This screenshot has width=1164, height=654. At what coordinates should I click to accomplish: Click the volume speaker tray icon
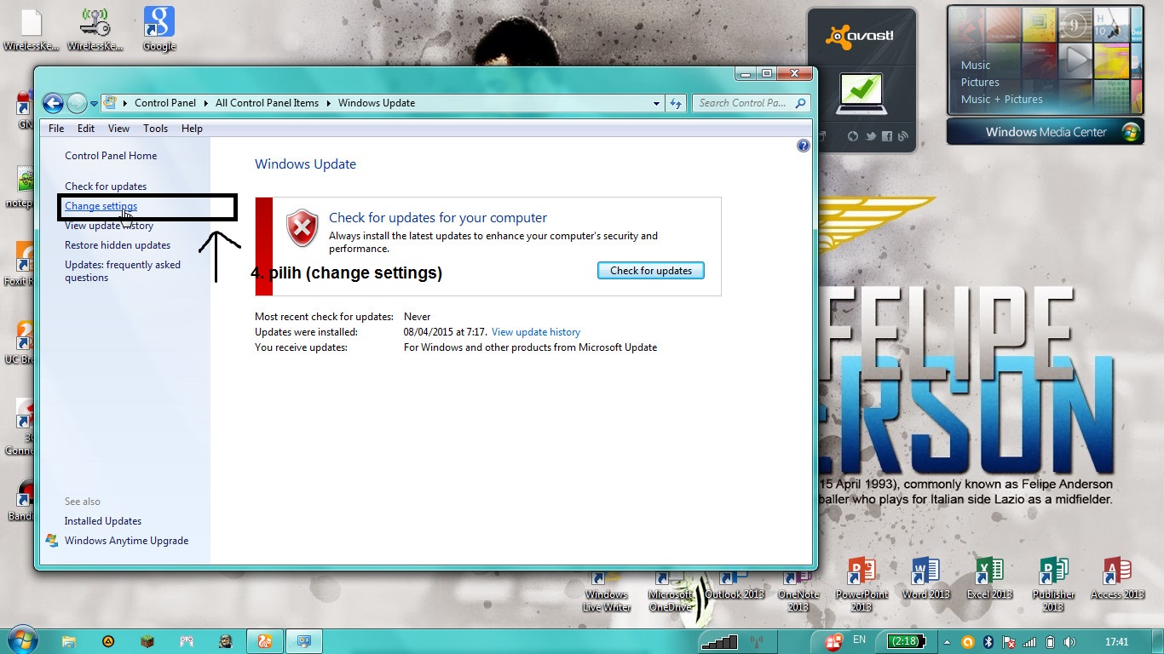pyautogui.click(x=1070, y=642)
